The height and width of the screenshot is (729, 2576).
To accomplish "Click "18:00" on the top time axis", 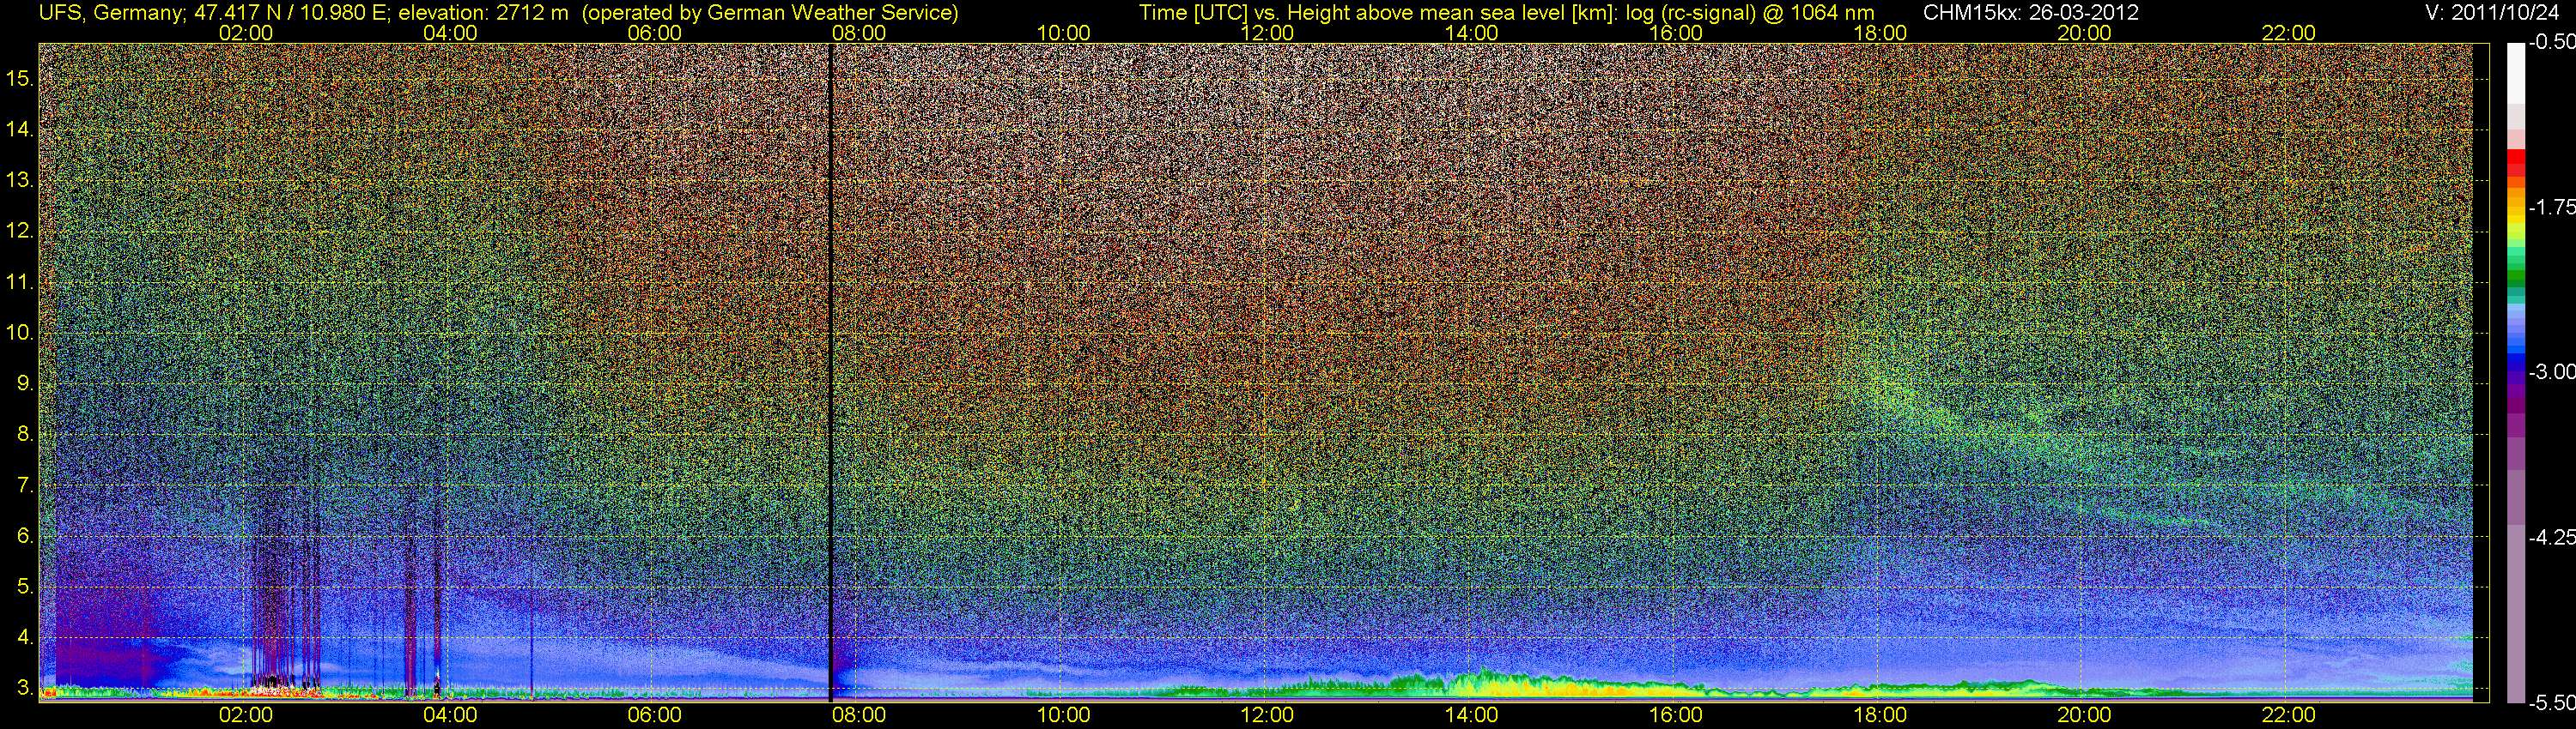I will pos(1880,33).
